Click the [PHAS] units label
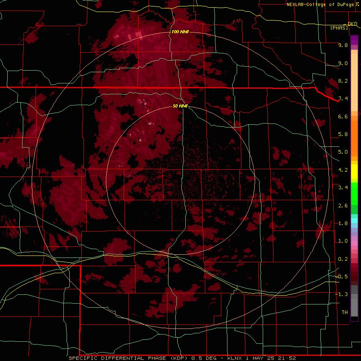The width and height of the screenshot is (361, 361). [339, 28]
